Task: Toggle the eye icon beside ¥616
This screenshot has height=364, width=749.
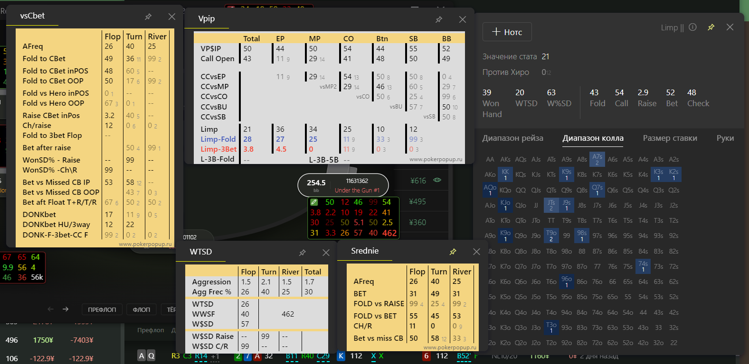Action: click(437, 180)
